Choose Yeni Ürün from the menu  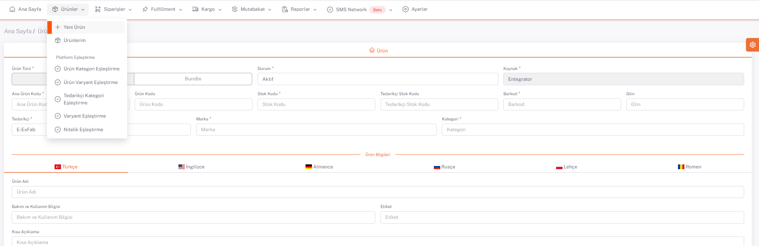[x=74, y=27]
